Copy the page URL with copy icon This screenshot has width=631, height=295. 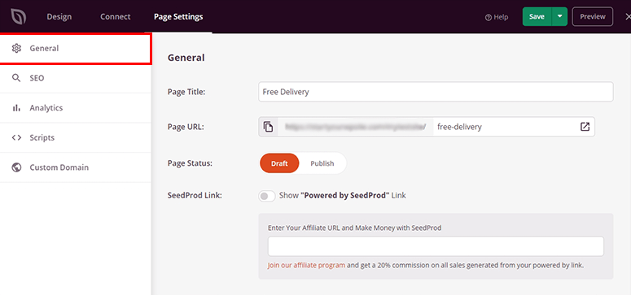click(269, 127)
